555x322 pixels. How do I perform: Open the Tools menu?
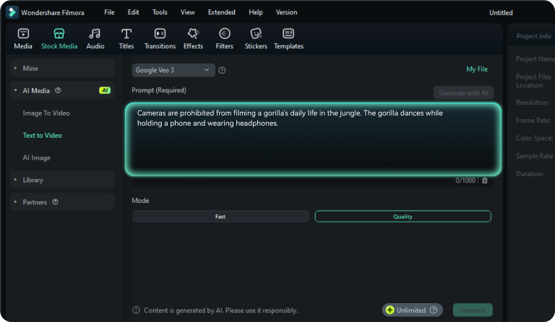pos(160,12)
